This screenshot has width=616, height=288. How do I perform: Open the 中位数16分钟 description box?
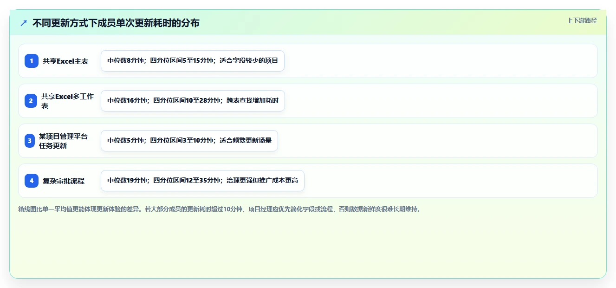(x=193, y=101)
